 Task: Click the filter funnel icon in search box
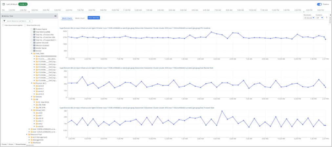tap(5, 21)
